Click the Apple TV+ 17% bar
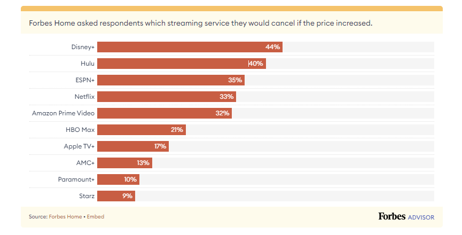462x235 pixels. tap(132, 146)
